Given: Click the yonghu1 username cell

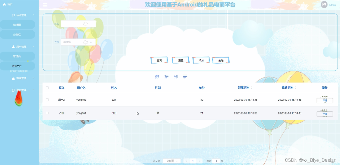Looking at the screenshot, I should [81, 113].
